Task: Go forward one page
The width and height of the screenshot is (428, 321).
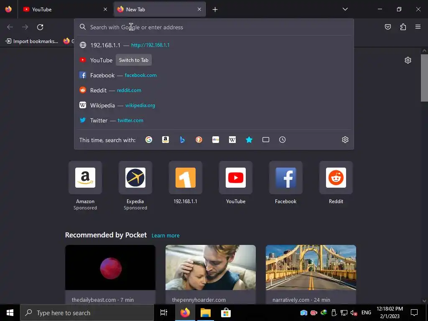Action: [25, 27]
